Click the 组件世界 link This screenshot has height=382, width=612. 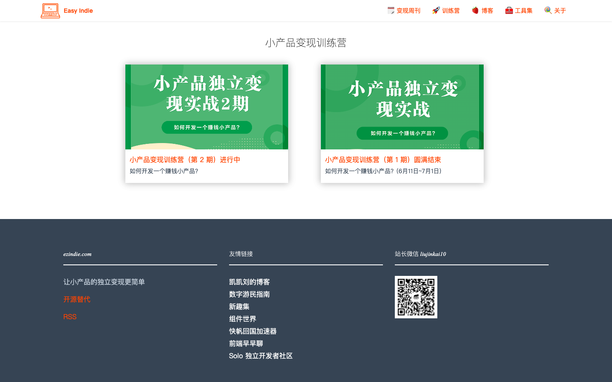(242, 318)
